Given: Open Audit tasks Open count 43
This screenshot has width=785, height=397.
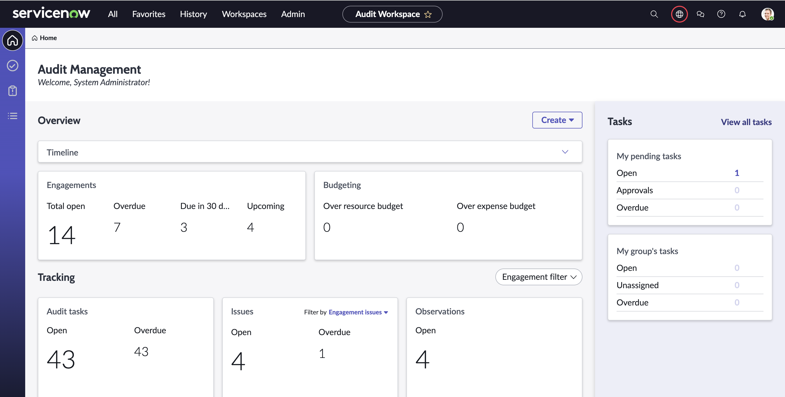Looking at the screenshot, I should pyautogui.click(x=61, y=360).
